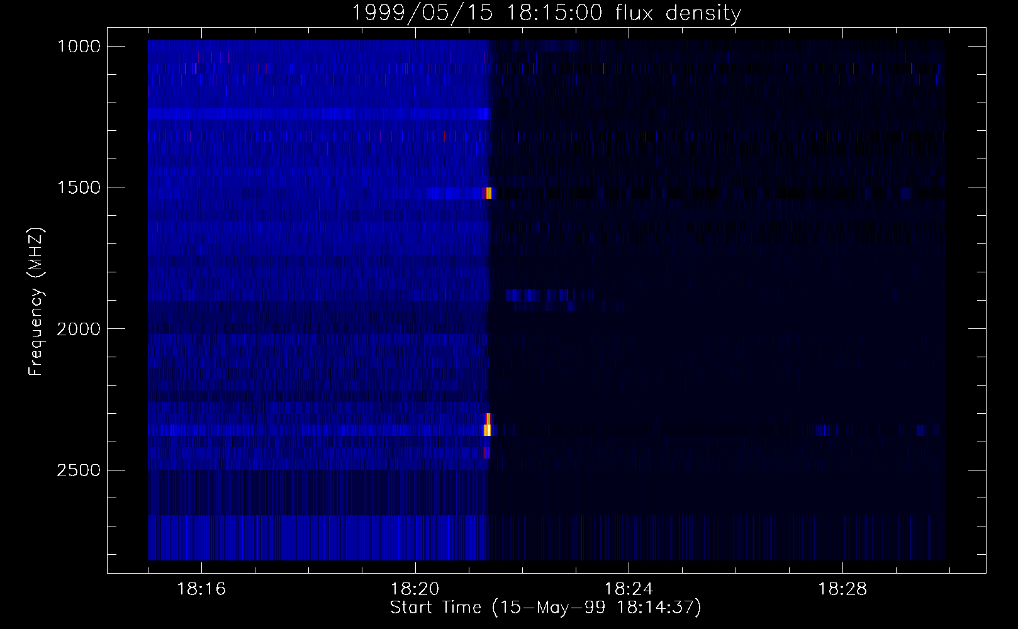Click the bright yellow burst near 2350 MHz

tap(487, 430)
